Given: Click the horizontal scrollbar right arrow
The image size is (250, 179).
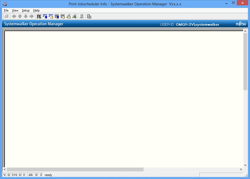Looking at the screenshot, I should click(241, 170).
